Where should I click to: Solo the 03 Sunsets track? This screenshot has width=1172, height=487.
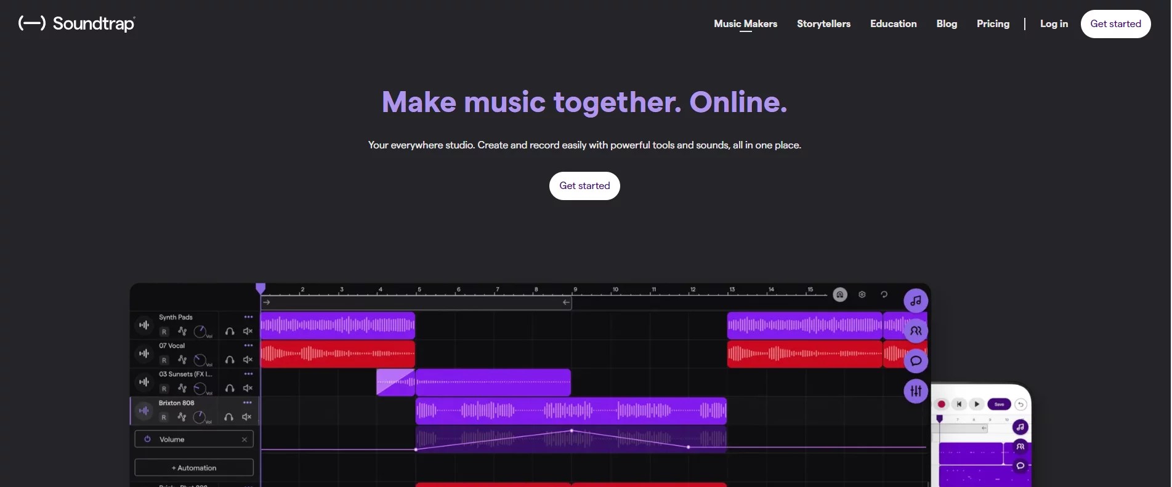pyautogui.click(x=230, y=388)
